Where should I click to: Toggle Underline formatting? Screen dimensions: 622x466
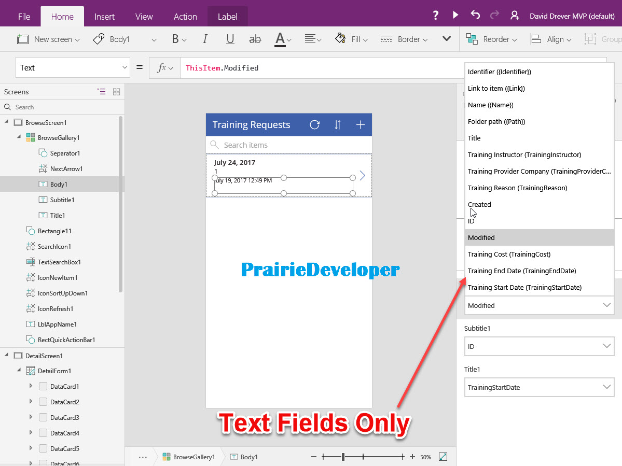[230, 39]
